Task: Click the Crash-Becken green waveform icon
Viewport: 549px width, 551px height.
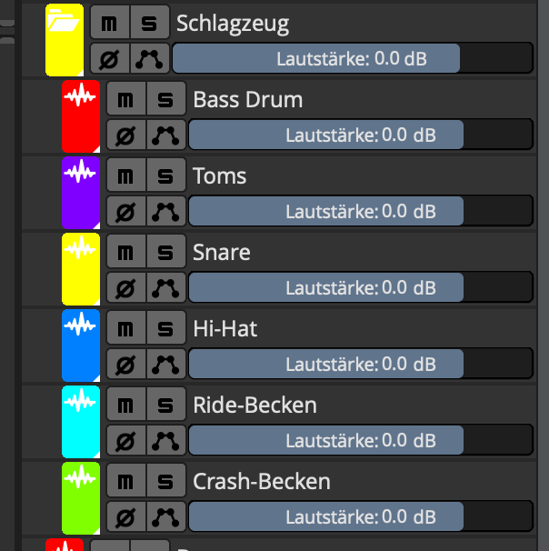Action: (81, 477)
